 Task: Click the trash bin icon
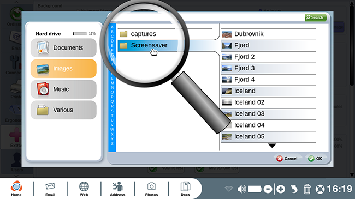pos(307,189)
